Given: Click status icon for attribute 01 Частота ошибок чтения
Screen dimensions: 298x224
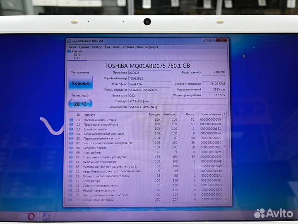Looking at the screenshot, I should click(x=71, y=120).
